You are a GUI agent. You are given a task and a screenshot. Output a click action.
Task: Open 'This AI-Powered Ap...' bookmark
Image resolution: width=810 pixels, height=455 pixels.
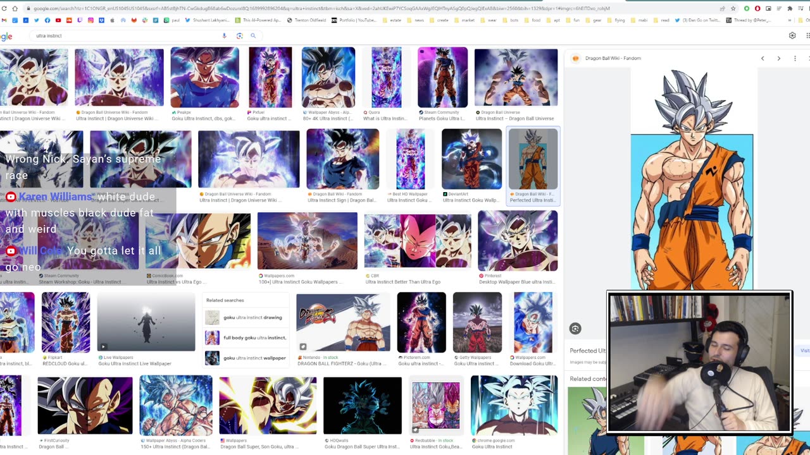[259, 20]
